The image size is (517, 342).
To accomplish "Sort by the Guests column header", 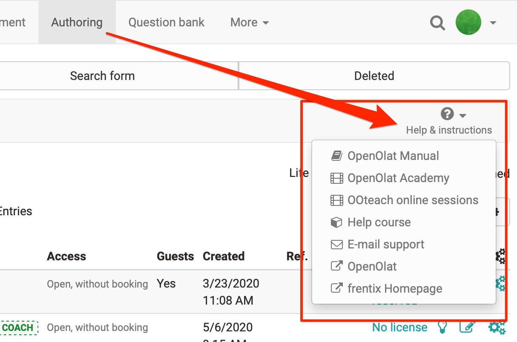I will [175, 256].
